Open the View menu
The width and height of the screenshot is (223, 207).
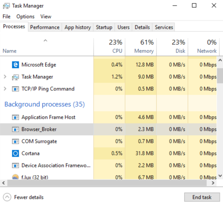[x=46, y=16]
